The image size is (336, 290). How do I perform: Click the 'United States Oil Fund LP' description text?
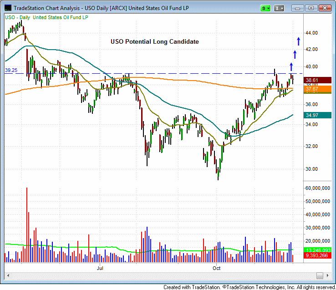(61, 17)
